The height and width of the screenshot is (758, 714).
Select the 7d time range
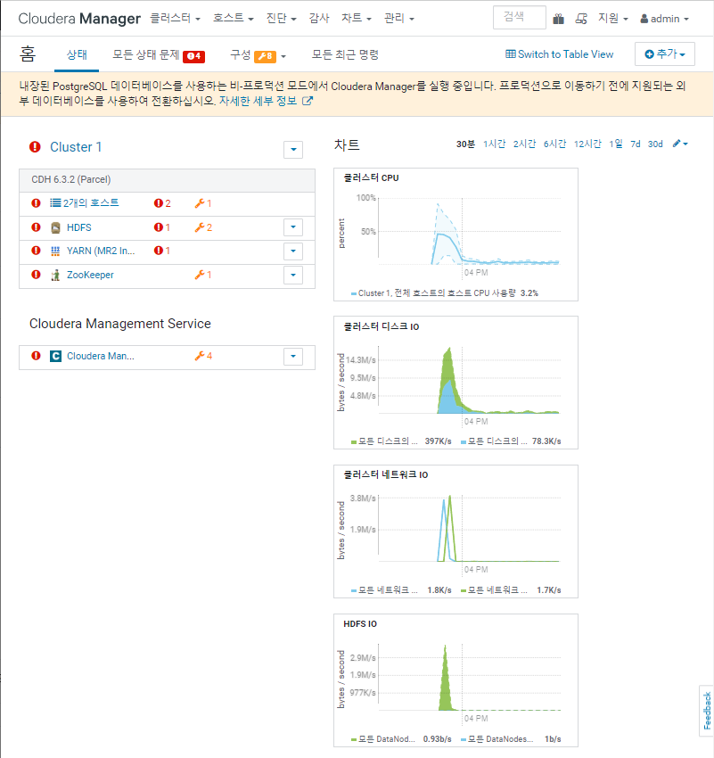(x=636, y=144)
